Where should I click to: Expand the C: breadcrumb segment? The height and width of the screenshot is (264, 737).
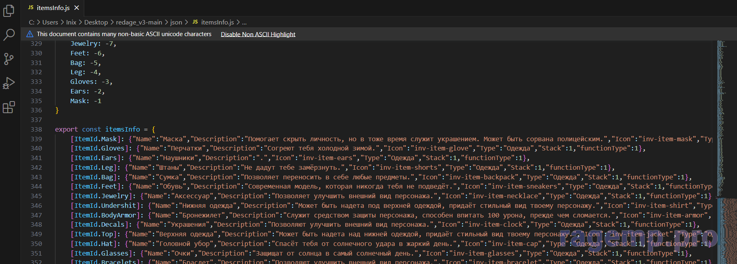click(x=31, y=22)
